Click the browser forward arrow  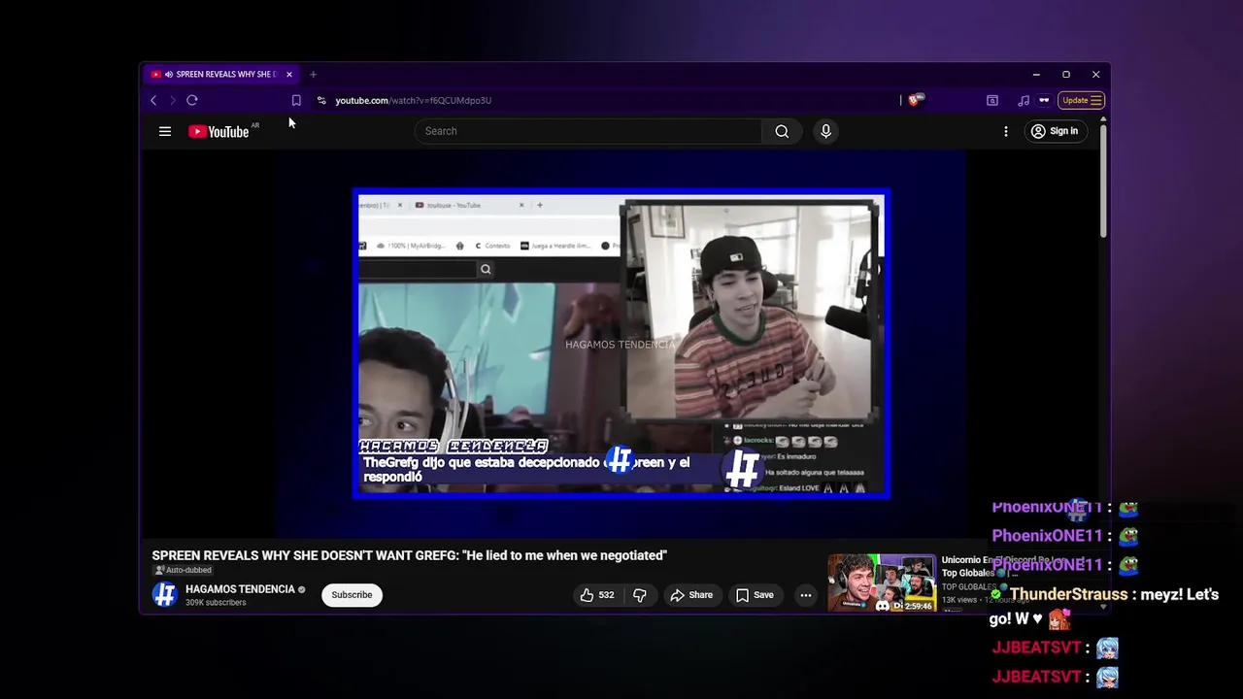click(x=173, y=100)
